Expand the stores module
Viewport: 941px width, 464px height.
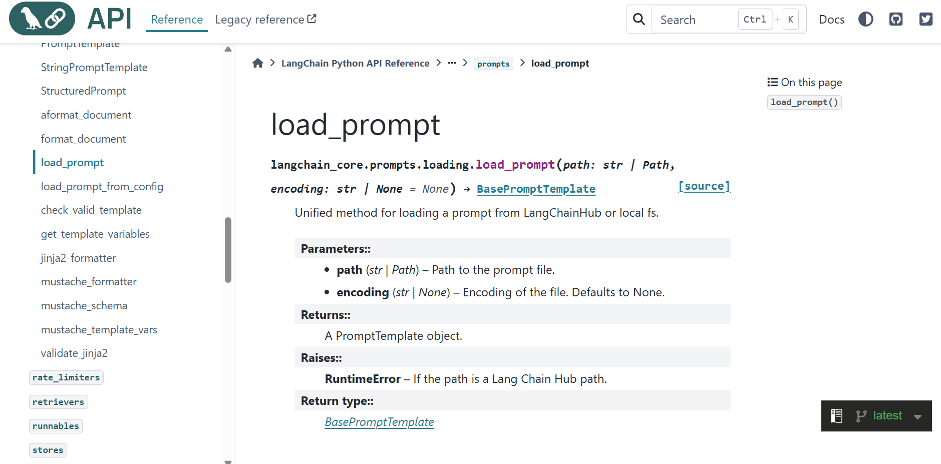coord(48,450)
